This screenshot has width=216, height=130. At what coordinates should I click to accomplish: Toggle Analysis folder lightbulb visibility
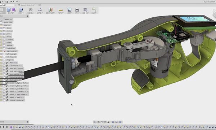[x=1, y=31]
